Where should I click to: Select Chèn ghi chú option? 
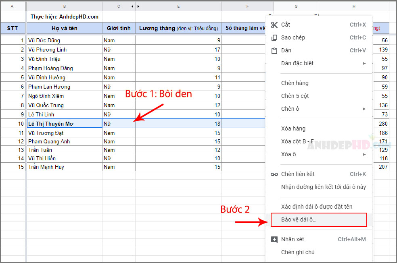pyautogui.click(x=298, y=252)
